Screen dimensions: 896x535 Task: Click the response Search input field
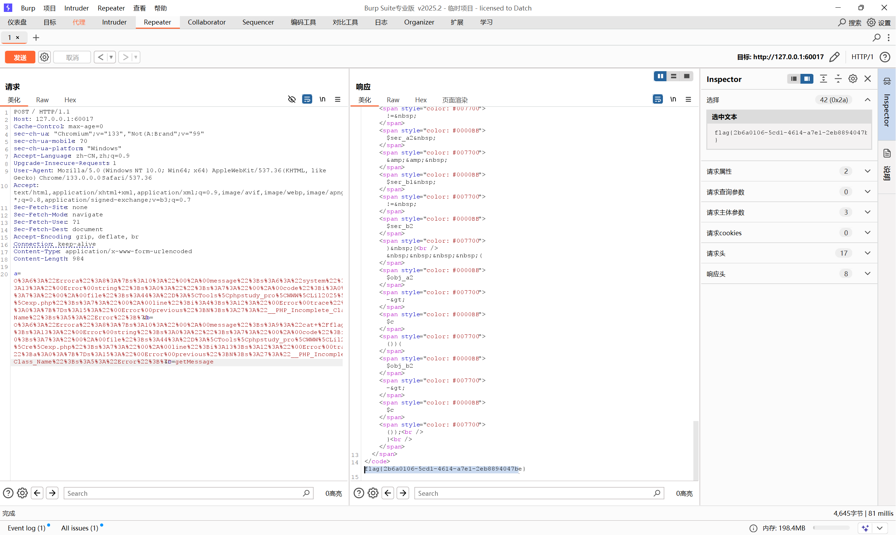coord(533,493)
